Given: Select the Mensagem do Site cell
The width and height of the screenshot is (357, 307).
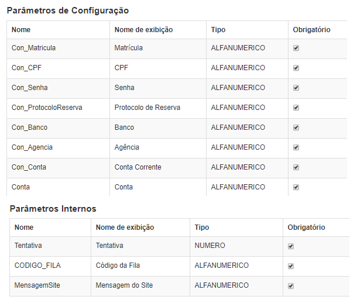Looking at the screenshot, I should click(140, 286).
